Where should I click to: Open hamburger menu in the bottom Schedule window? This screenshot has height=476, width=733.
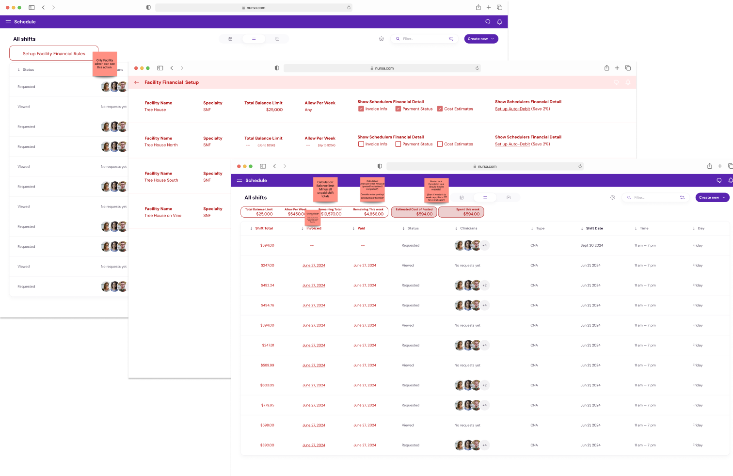click(x=239, y=180)
